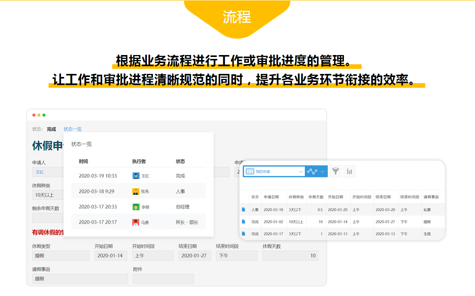The height and width of the screenshot is (296, 475).
Task: Click the 申请日期 column header
Action: (273, 197)
